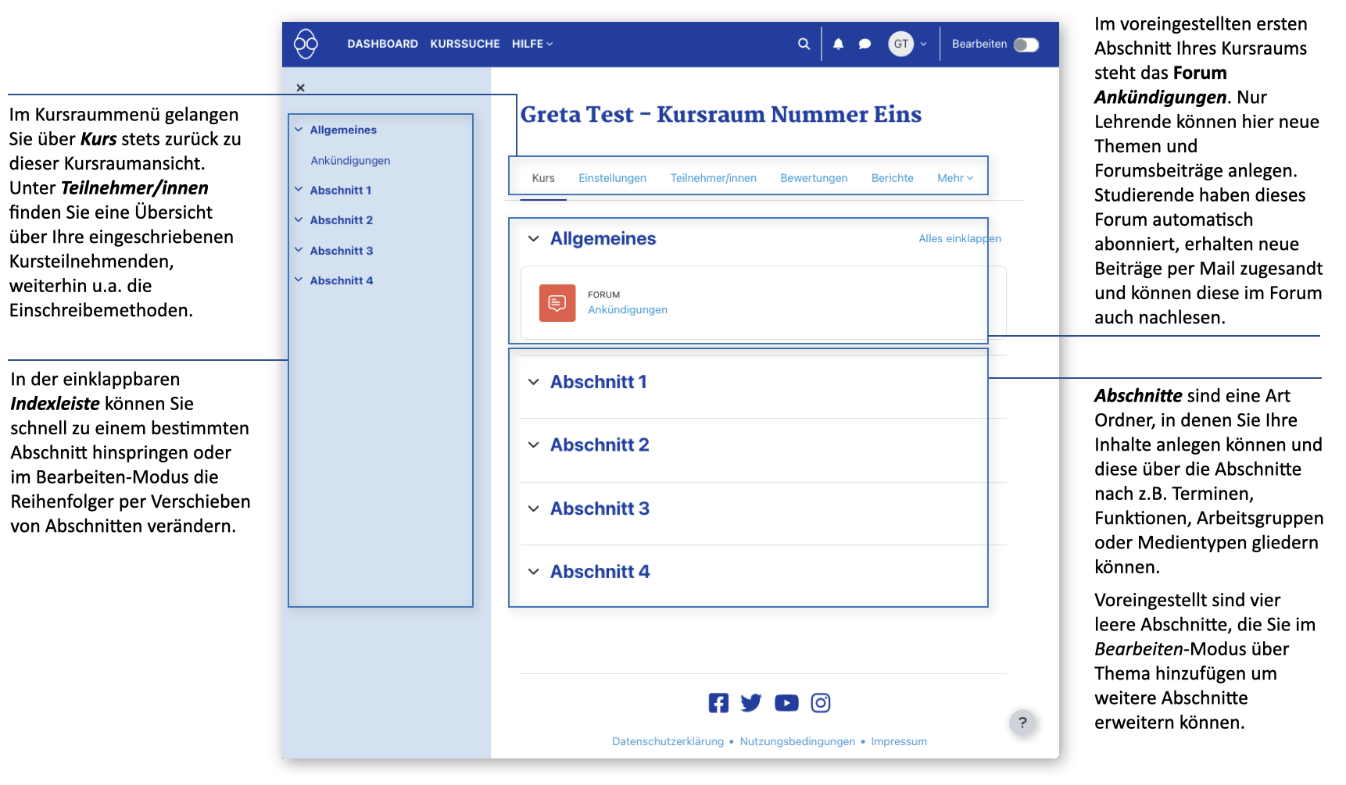Image resolution: width=1346 pixels, height=785 pixels.
Task: Close the course index sidebar
Action: point(301,88)
